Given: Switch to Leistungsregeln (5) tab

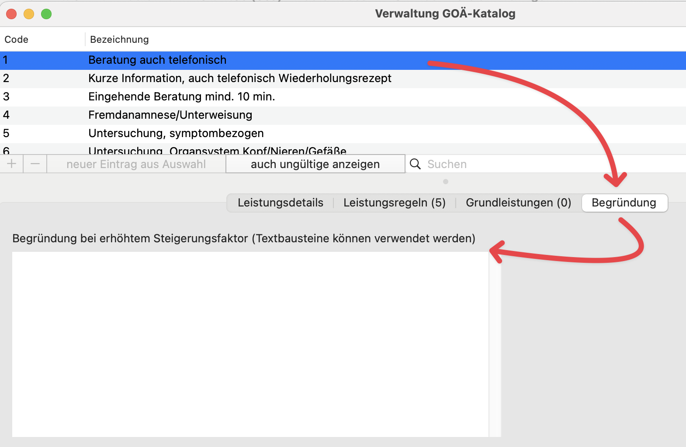Looking at the screenshot, I should (394, 203).
